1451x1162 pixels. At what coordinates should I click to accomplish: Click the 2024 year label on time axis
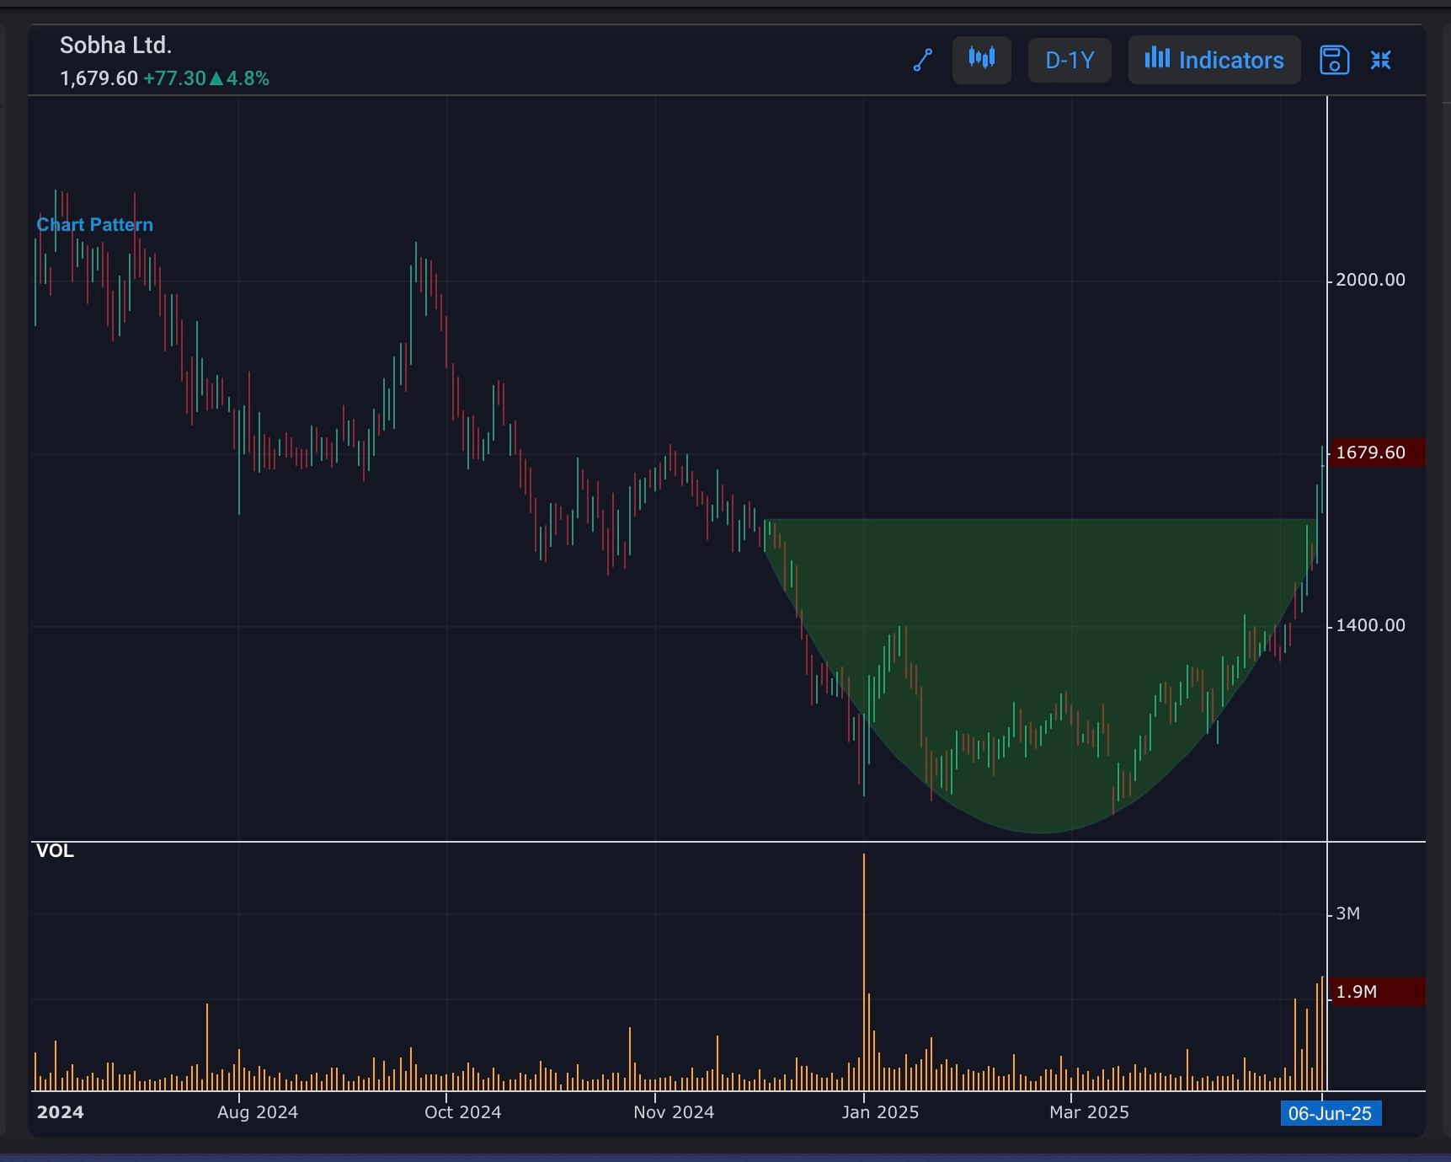pos(61,1112)
